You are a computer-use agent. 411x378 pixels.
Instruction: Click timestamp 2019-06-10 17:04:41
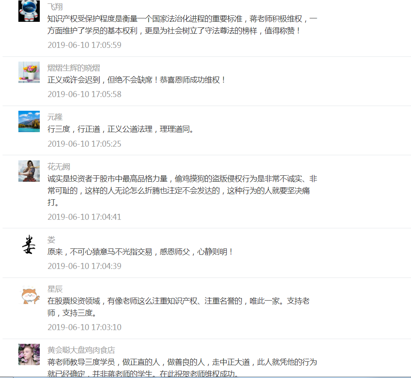[x=84, y=217]
